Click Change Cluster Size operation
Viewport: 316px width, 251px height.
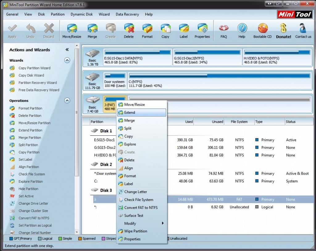point(33,211)
